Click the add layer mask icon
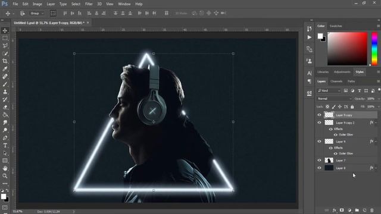Screen dimensions: 381x214 click(x=342, y=210)
